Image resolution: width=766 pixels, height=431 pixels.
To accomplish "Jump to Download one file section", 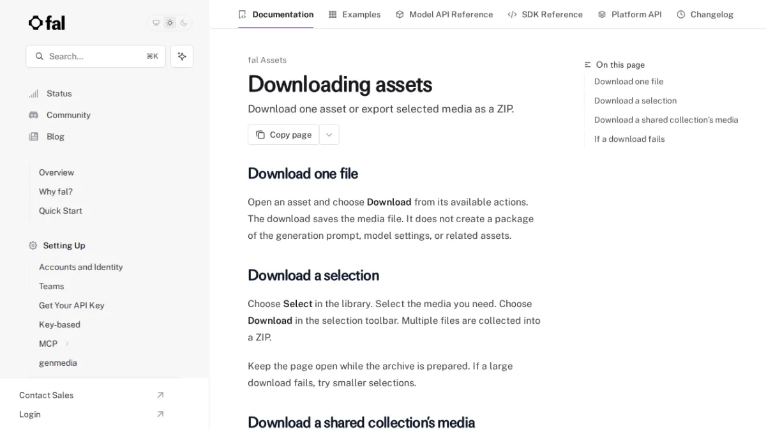I will [629, 82].
